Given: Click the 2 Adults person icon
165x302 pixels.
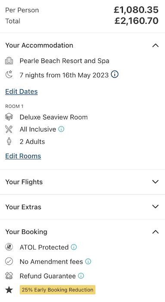Looking at the screenshot, I should [x=9, y=142].
